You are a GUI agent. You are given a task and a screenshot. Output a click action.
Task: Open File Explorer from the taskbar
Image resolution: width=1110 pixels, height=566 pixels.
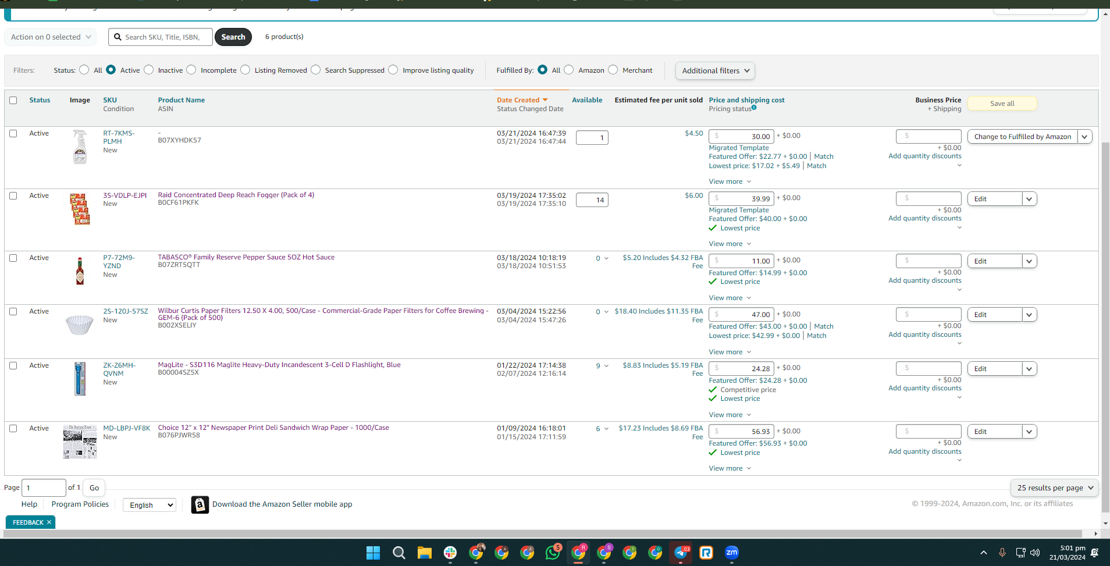424,553
